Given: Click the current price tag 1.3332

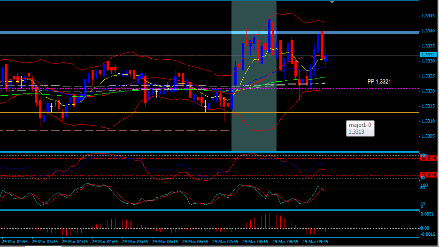Looking at the screenshot, I should (428, 55).
